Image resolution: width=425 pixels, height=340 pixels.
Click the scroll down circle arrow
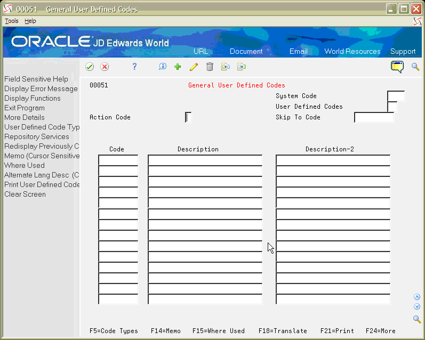tap(417, 306)
